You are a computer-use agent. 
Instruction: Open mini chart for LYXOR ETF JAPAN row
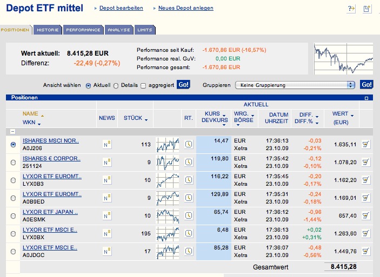point(168,216)
